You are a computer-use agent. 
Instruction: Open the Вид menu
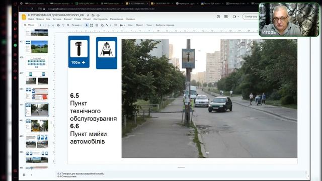pos(48,19)
